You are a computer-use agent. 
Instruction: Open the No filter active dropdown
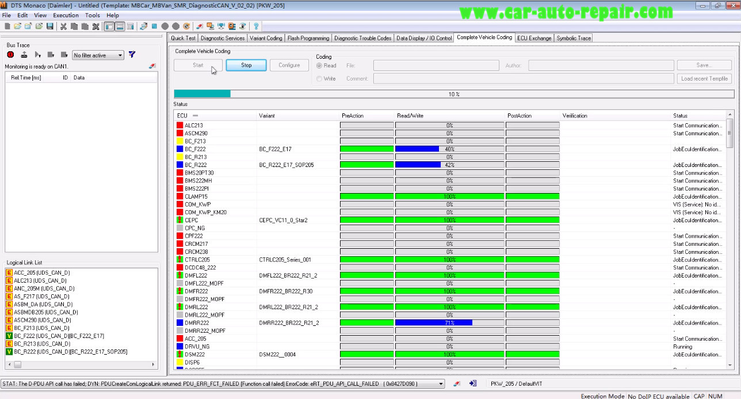98,55
